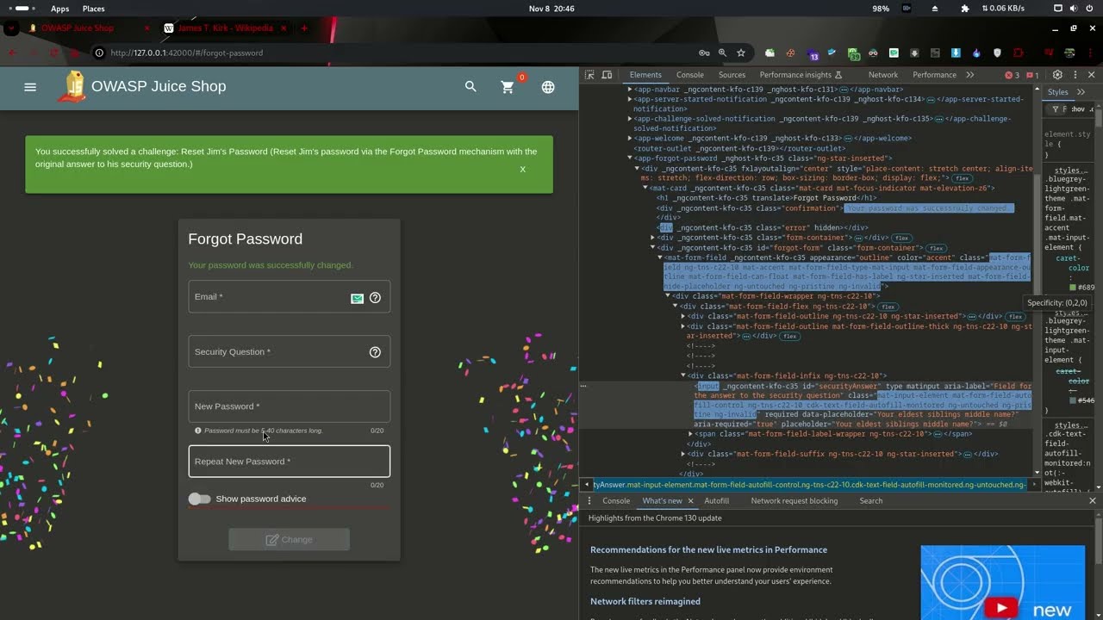
Task: Collapse mat-form-field-infix div node
Action: (683, 376)
